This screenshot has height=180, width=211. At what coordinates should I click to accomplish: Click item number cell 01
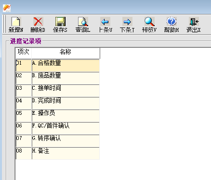pos(24,66)
